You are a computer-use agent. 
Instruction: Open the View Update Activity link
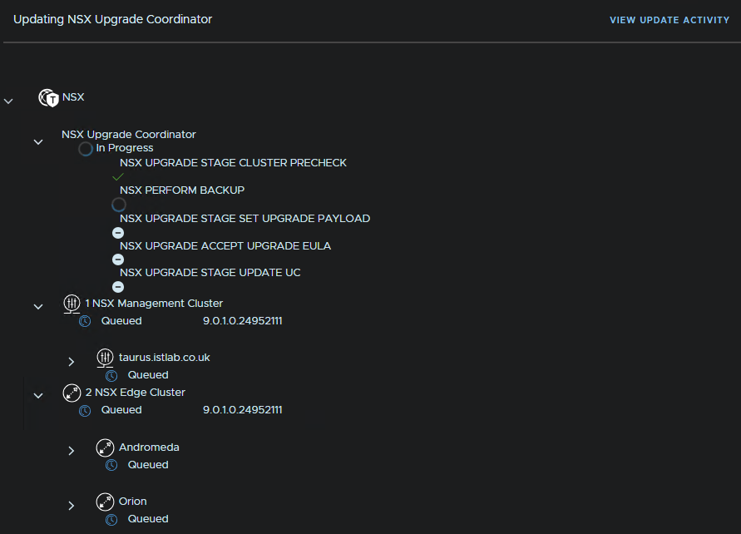669,20
